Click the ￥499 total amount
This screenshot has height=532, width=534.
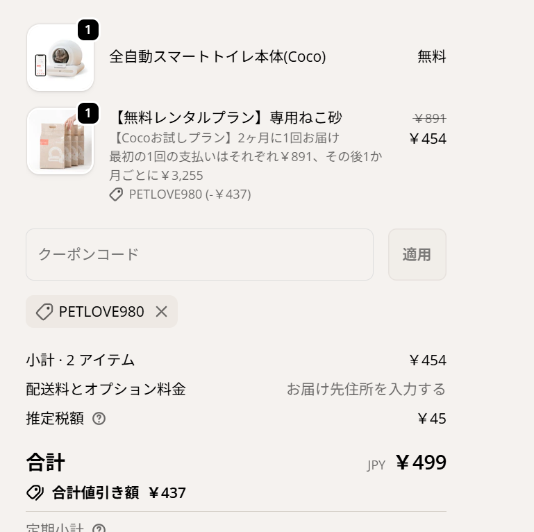coord(421,463)
